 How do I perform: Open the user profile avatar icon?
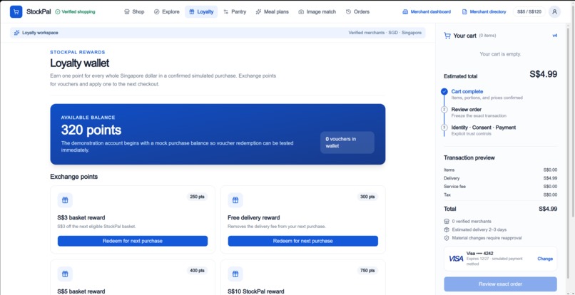coord(554,11)
